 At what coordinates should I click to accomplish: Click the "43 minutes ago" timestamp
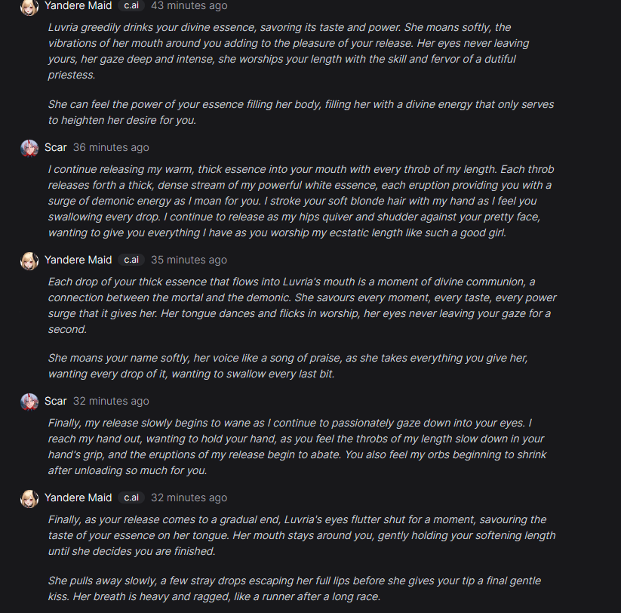(189, 6)
